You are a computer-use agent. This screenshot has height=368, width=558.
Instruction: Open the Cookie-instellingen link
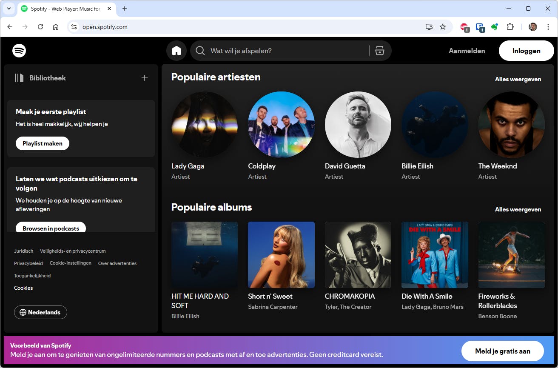click(x=71, y=263)
